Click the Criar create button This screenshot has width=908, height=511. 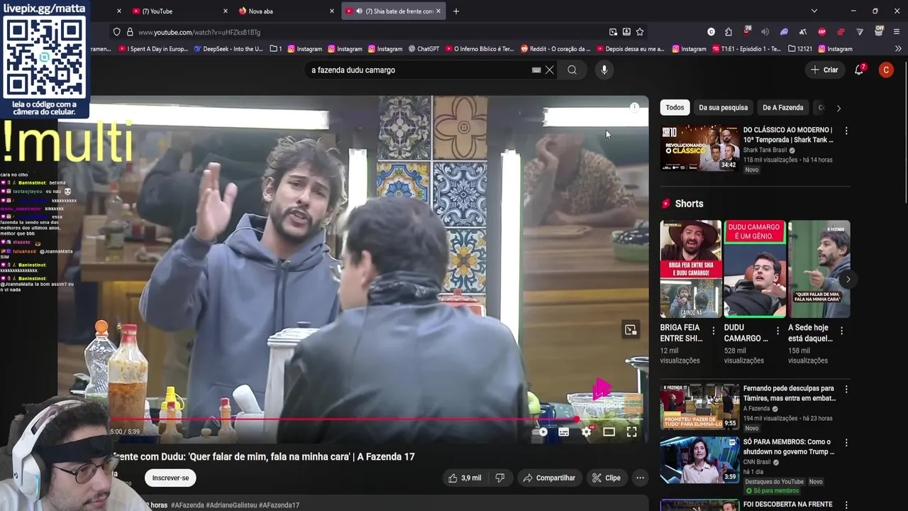(x=824, y=70)
